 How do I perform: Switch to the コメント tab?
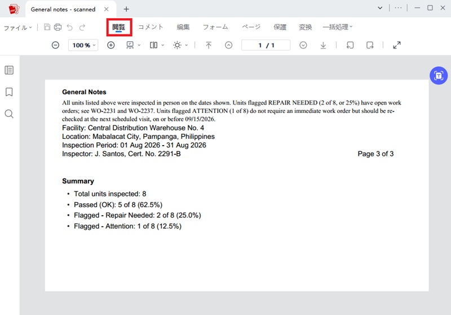(x=151, y=27)
